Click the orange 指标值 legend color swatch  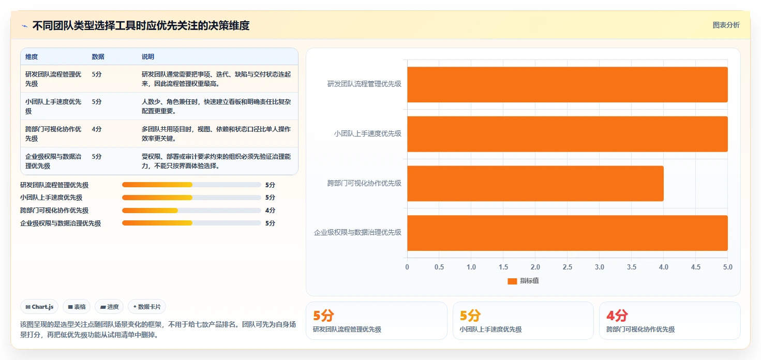[512, 281]
